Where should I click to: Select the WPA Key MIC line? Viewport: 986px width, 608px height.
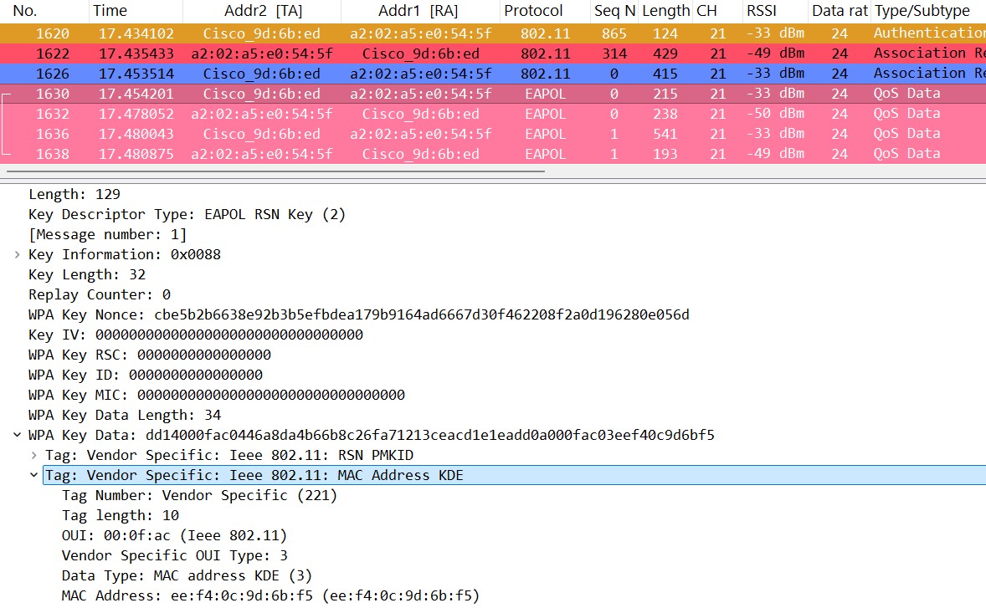[x=216, y=395]
